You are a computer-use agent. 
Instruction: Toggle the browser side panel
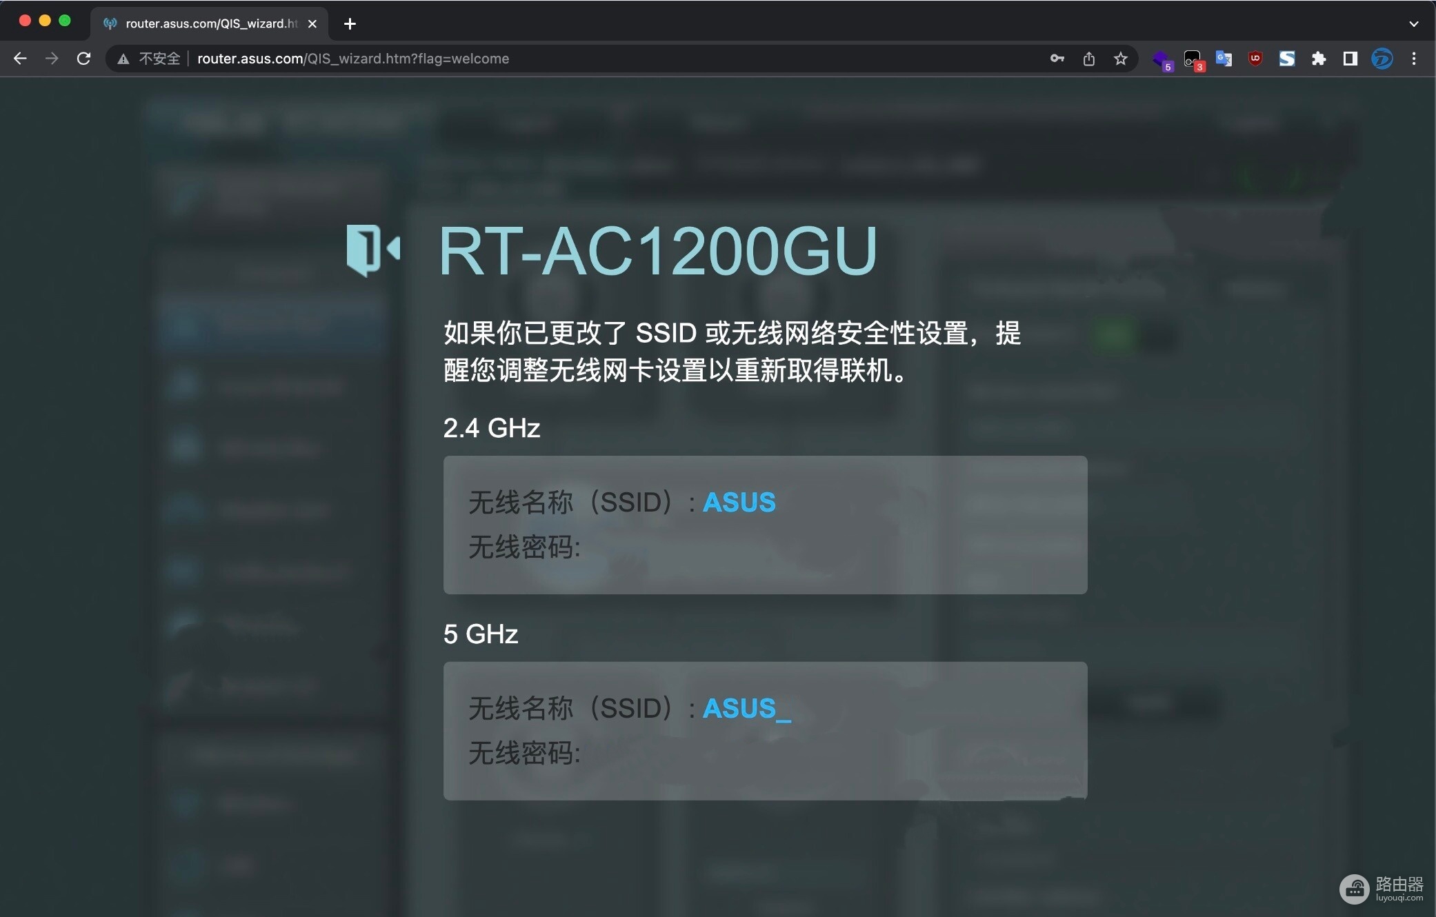[x=1350, y=59]
